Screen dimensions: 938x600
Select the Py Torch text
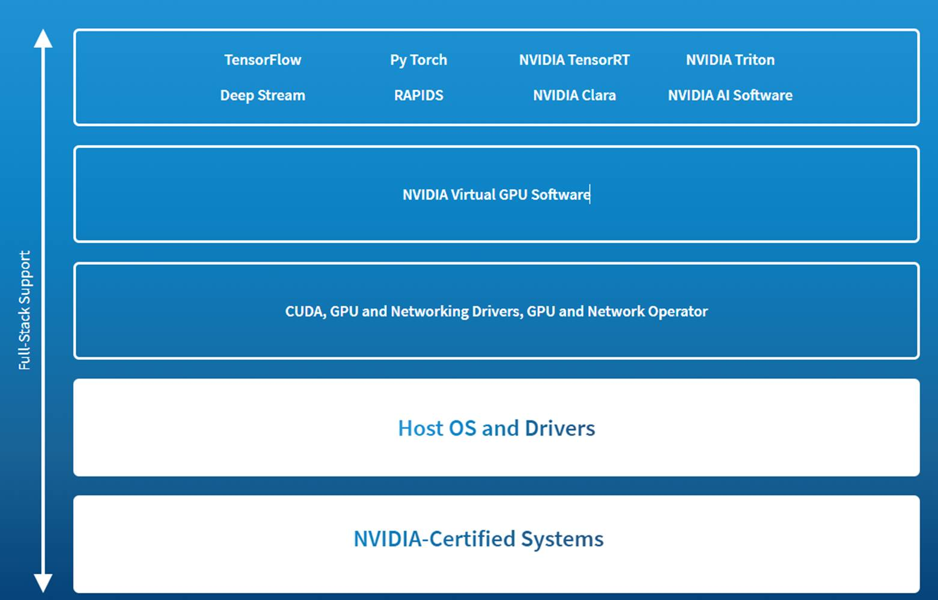coord(418,61)
